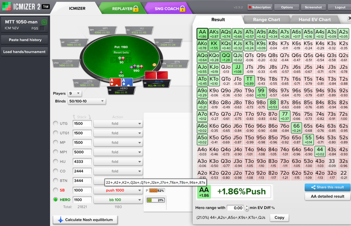Screen dimensions: 351x226
Task: Select the KK cell in hand grid
Action: click(x=214, y=46)
